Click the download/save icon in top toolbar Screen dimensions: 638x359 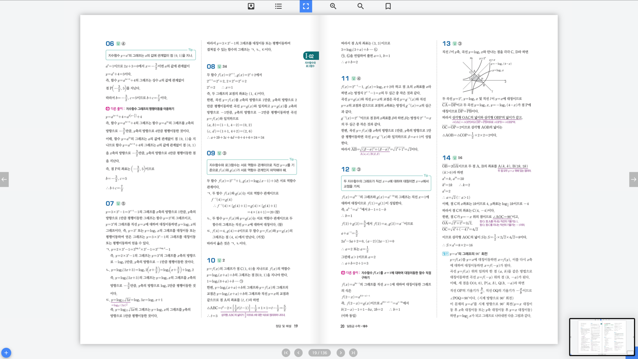tap(251, 6)
